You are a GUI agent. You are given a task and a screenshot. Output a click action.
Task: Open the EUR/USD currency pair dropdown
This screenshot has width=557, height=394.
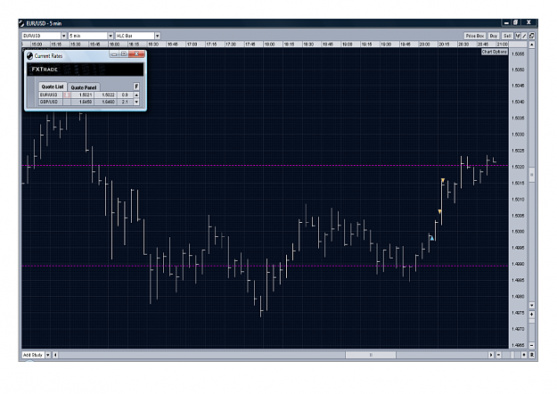64,36
